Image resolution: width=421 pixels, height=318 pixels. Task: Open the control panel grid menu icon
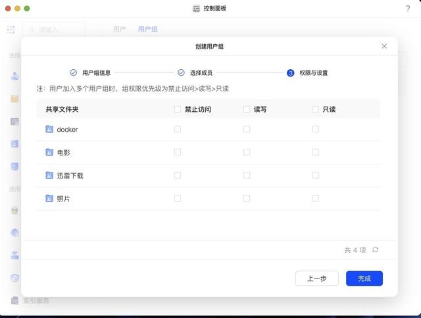click(11, 30)
